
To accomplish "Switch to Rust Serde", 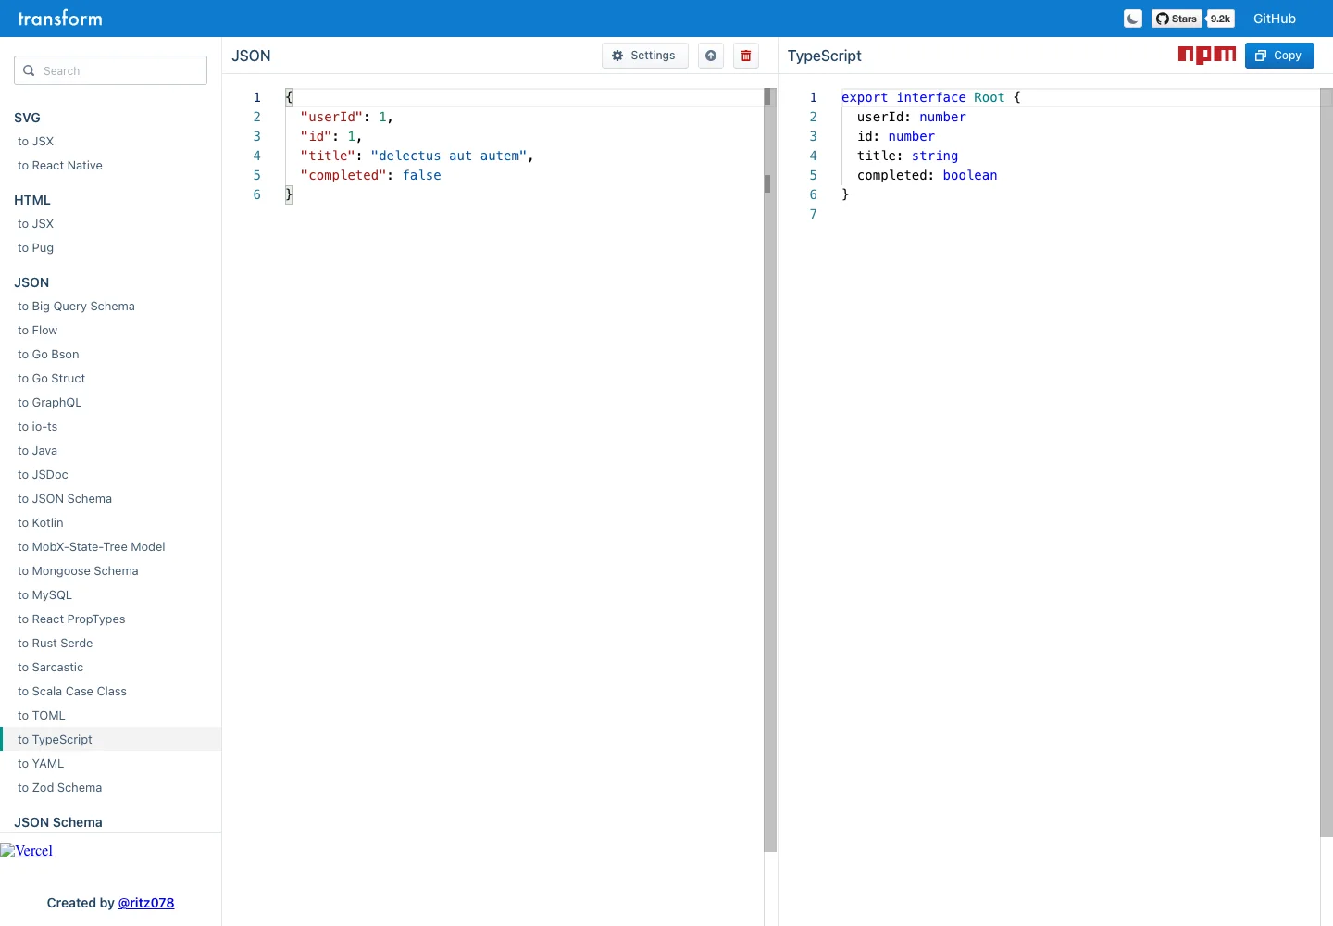I will (110, 644).
